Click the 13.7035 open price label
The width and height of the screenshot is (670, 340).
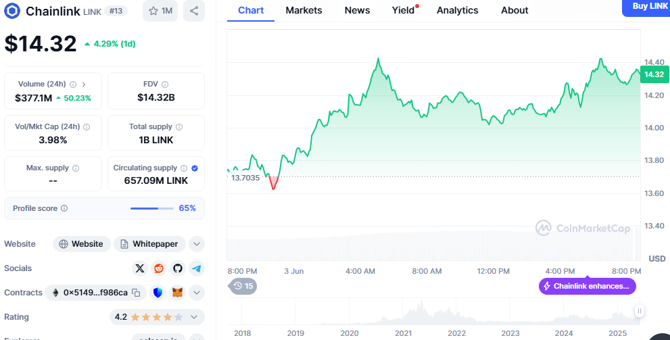click(x=245, y=178)
